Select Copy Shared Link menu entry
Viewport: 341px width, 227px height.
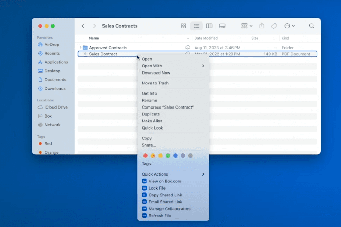tap(165, 195)
